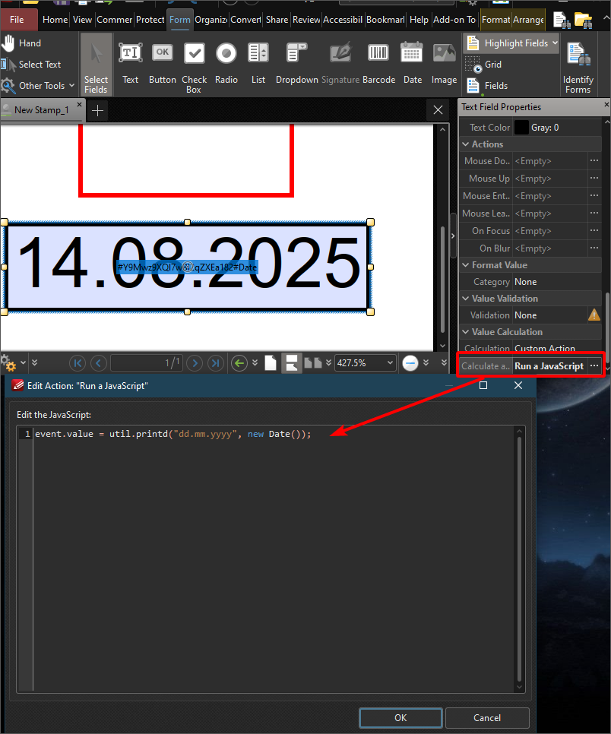Screen dimensions: 611x734
Task: Click the black Text Color swatch
Action: tap(521, 128)
